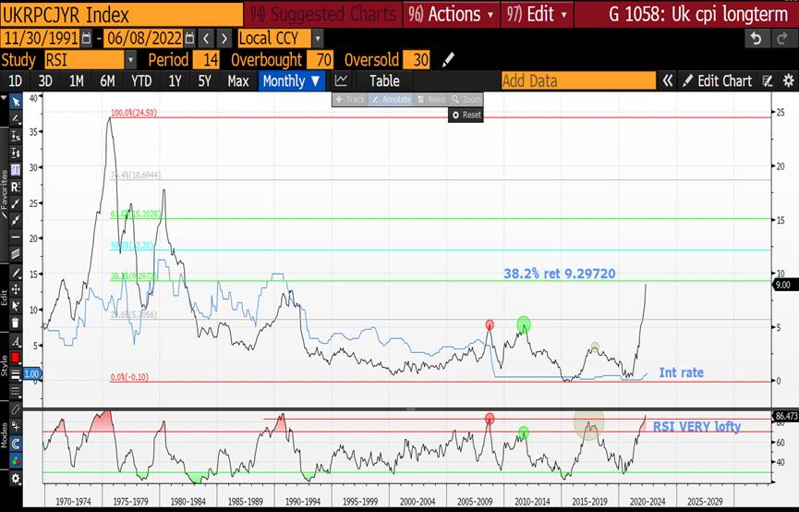Screen dimensions: 799x512
Task: Toggle the News overlay
Action: coord(431,100)
